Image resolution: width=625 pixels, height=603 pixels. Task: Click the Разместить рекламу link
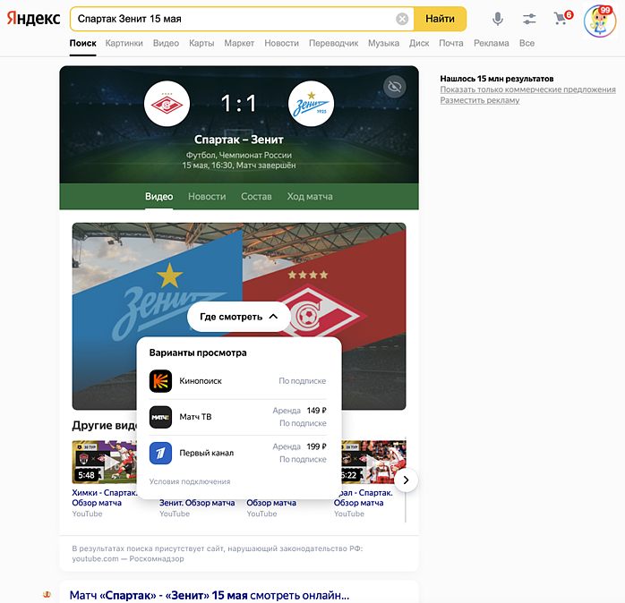[x=480, y=100]
